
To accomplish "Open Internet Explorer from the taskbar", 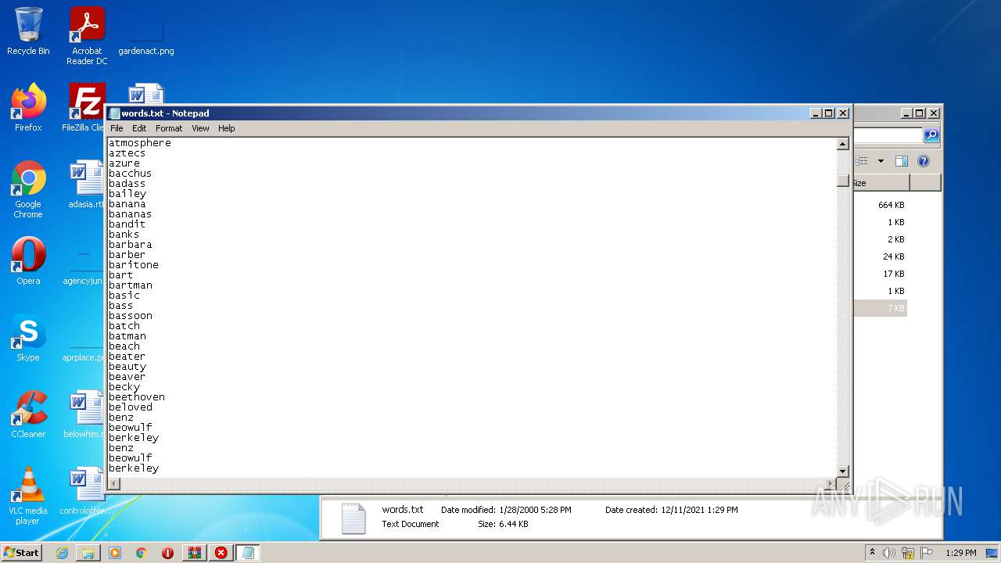I will (x=62, y=553).
